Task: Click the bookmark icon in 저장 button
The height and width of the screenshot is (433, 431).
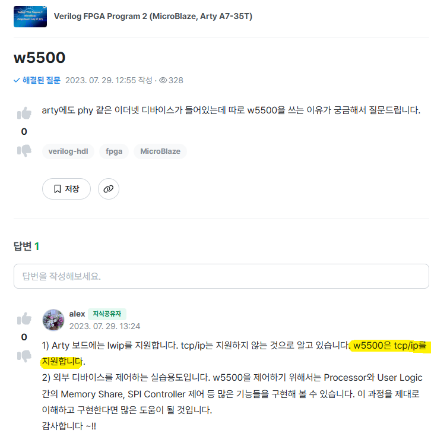Action: [58, 189]
